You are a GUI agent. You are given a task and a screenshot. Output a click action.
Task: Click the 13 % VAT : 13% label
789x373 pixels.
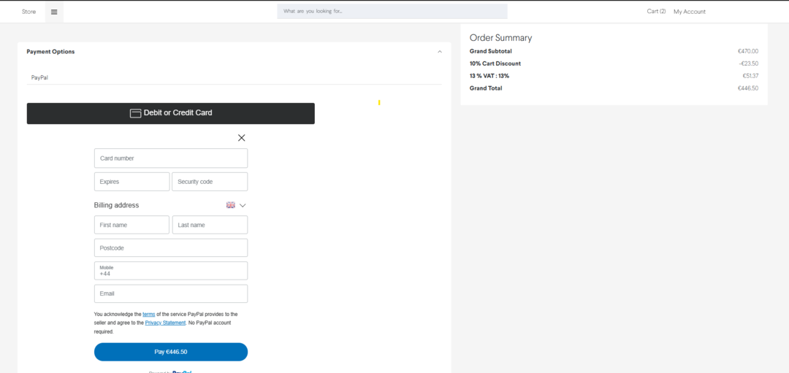pos(489,76)
